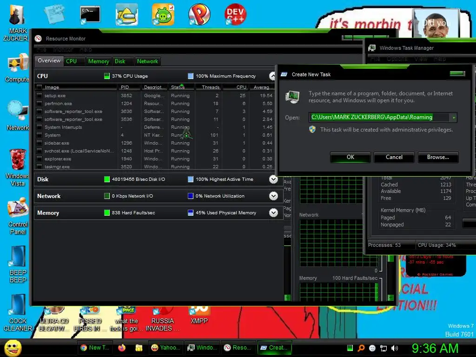Image resolution: width=476 pixels, height=357 pixels.
Task: Click the green square tray icon
Action: [x=350, y=348]
